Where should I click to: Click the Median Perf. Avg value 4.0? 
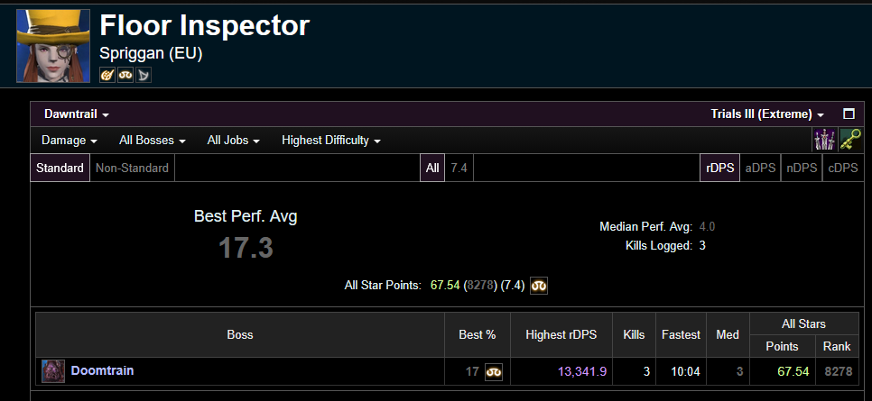point(707,226)
